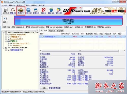The width and height of the screenshot is (127, 94).
Task: Click the scrollbar left arrow in partition list
Action: point(40,51)
